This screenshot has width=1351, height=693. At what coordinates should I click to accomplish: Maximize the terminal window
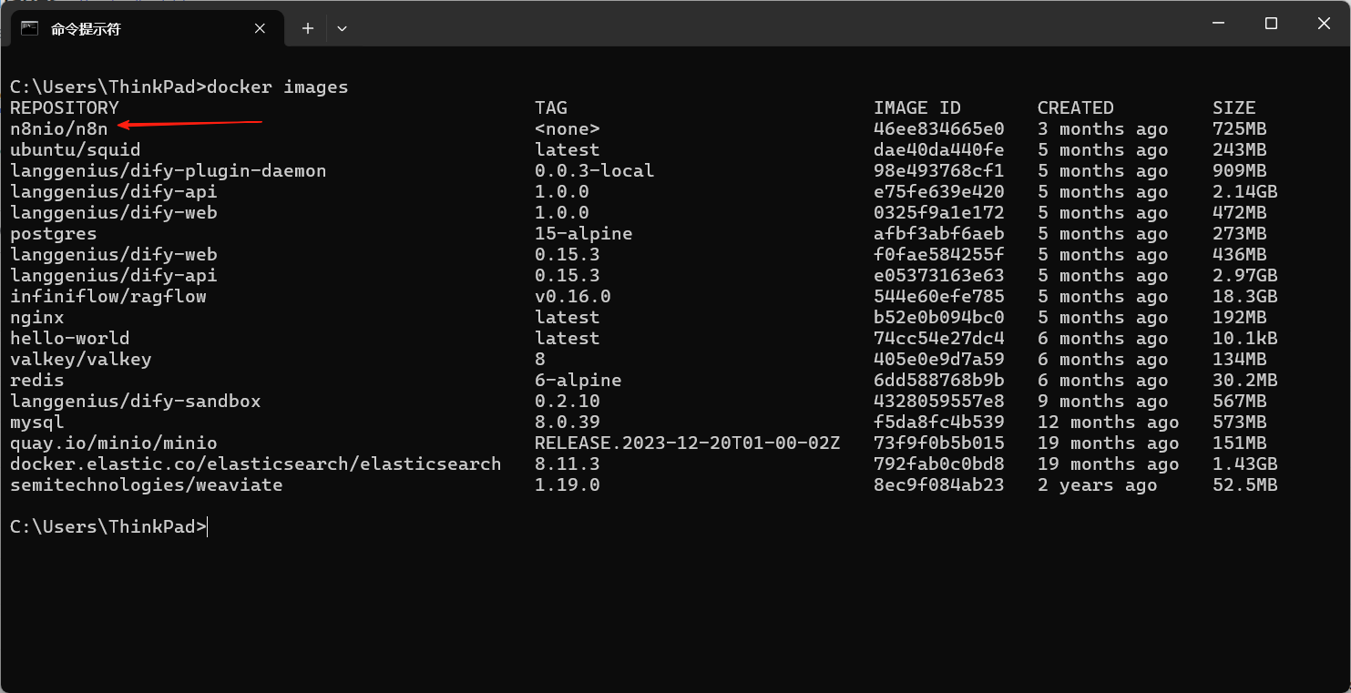coord(1271,24)
